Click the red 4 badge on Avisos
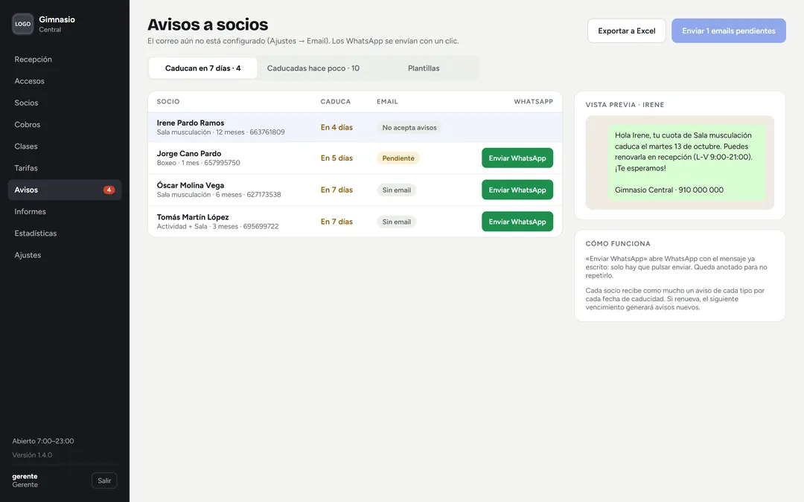Image resolution: width=804 pixels, height=502 pixels. tap(109, 190)
